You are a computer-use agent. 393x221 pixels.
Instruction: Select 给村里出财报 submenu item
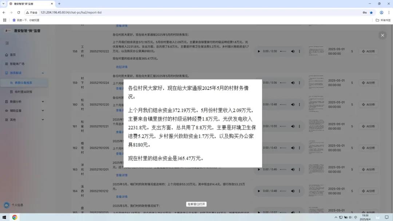[x=23, y=92]
